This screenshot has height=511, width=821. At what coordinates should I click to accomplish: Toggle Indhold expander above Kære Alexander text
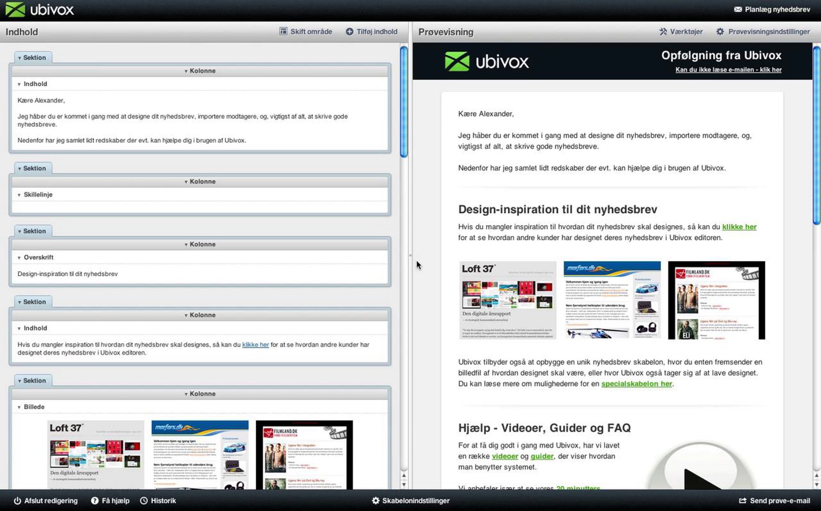[19, 84]
